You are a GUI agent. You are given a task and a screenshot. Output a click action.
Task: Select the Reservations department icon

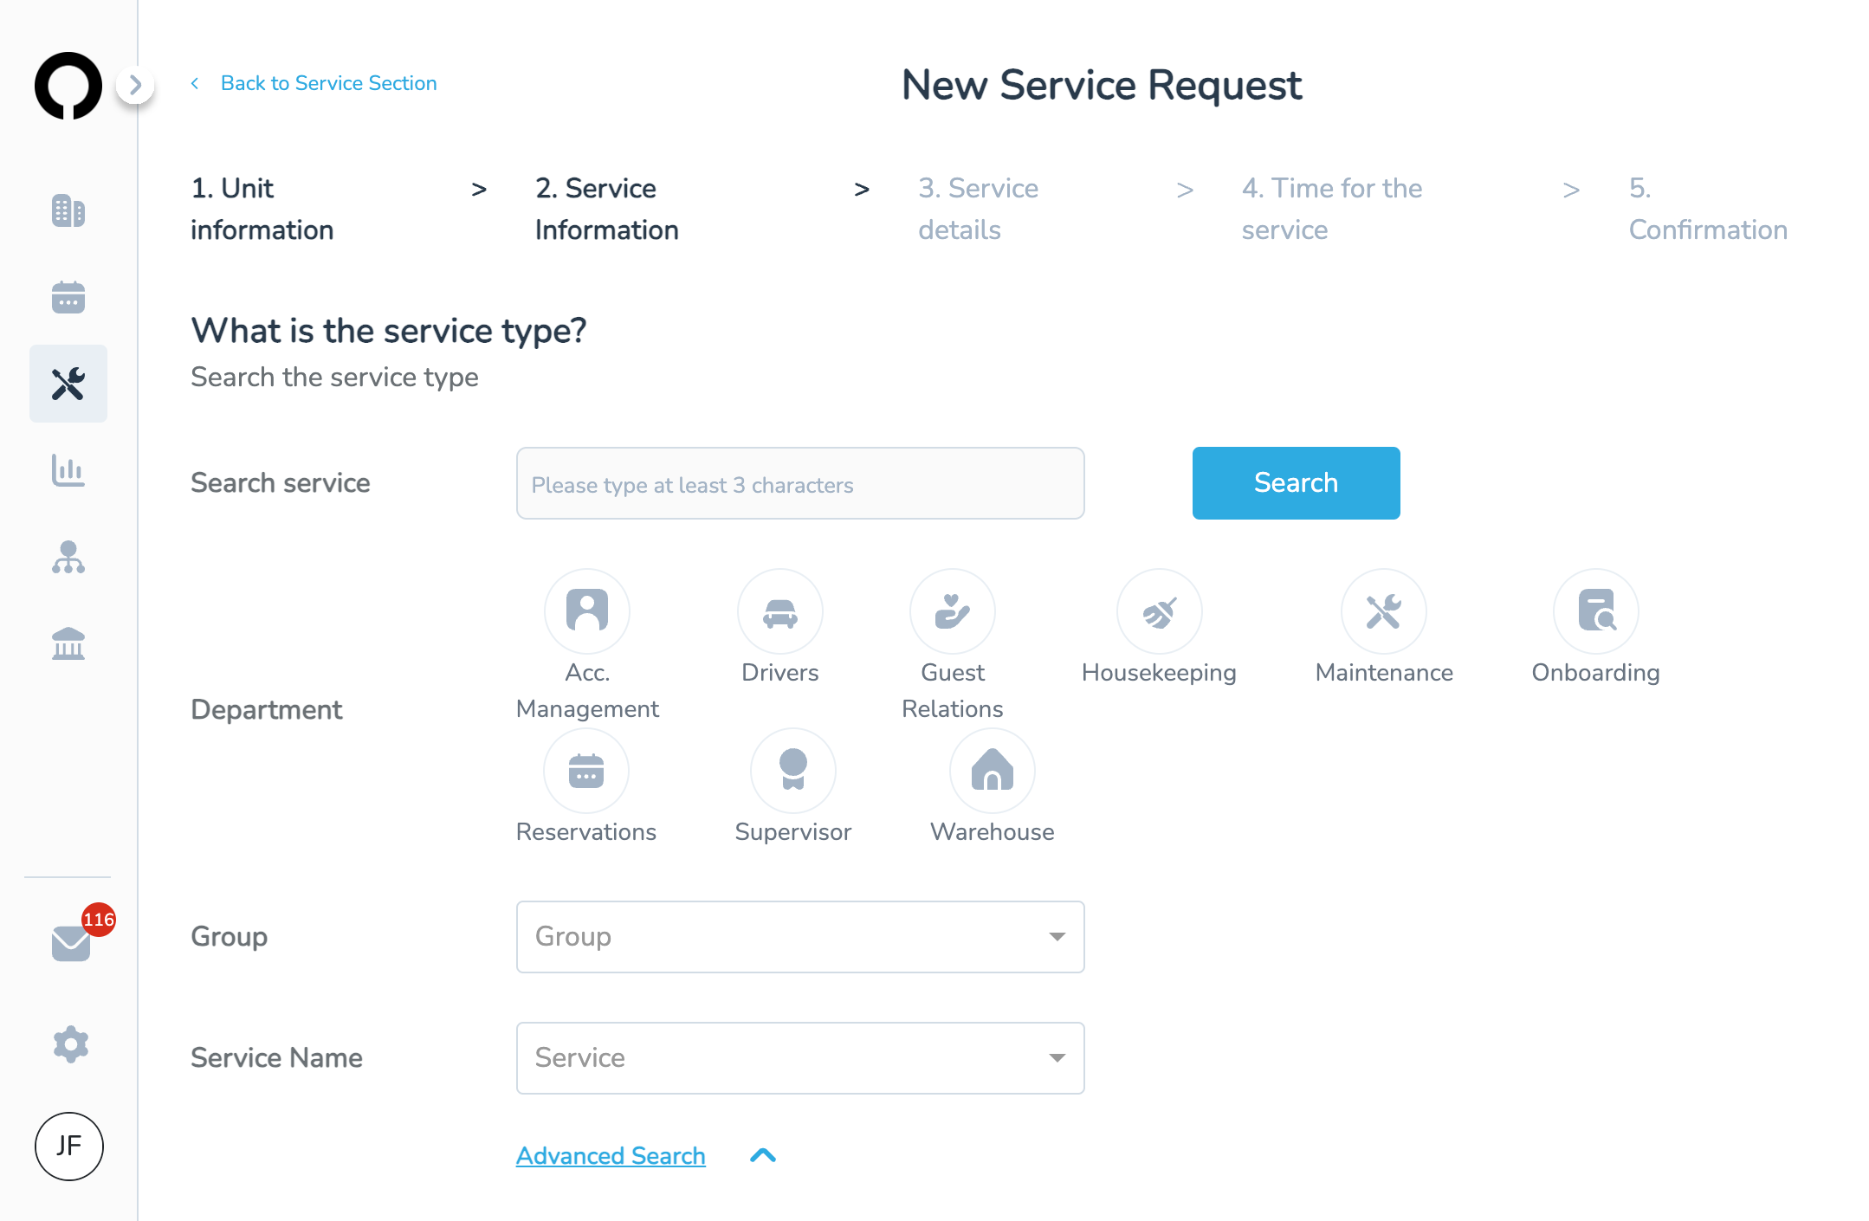tap(586, 771)
